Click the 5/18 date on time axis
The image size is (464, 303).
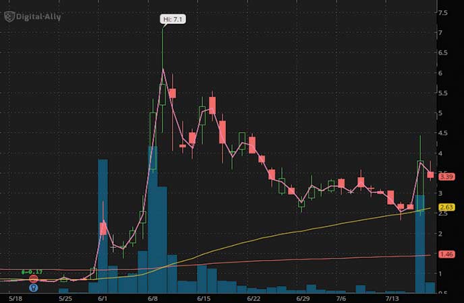(x=16, y=298)
